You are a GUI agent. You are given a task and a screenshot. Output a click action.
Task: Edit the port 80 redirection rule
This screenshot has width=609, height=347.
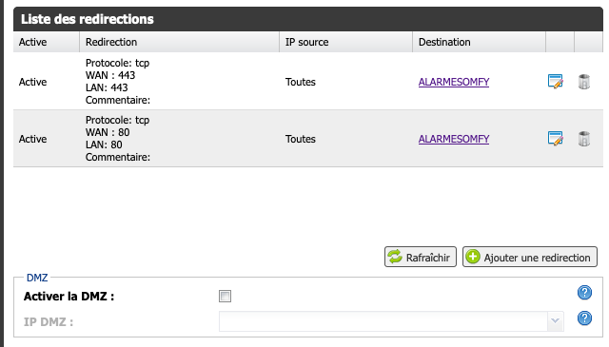point(556,139)
